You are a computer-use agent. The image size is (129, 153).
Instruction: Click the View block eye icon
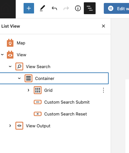(10, 55)
